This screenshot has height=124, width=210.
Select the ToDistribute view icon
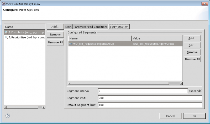tap(6, 32)
